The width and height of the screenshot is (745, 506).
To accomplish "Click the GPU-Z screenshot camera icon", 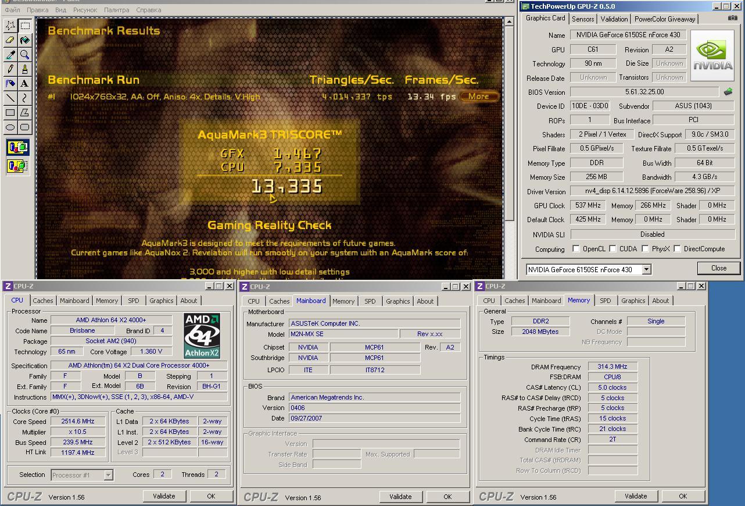I will 732,18.
